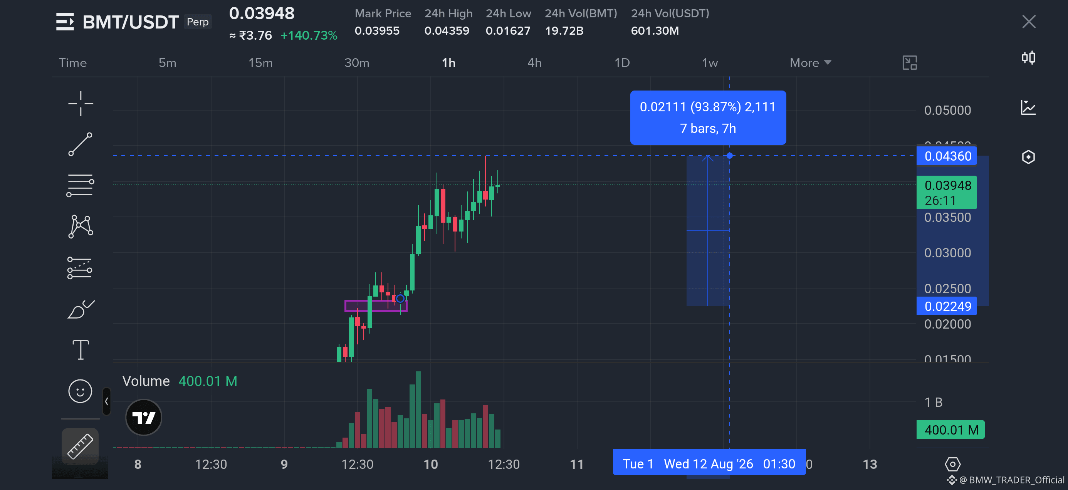
Task: Click the +140.73% change value
Action: (309, 35)
